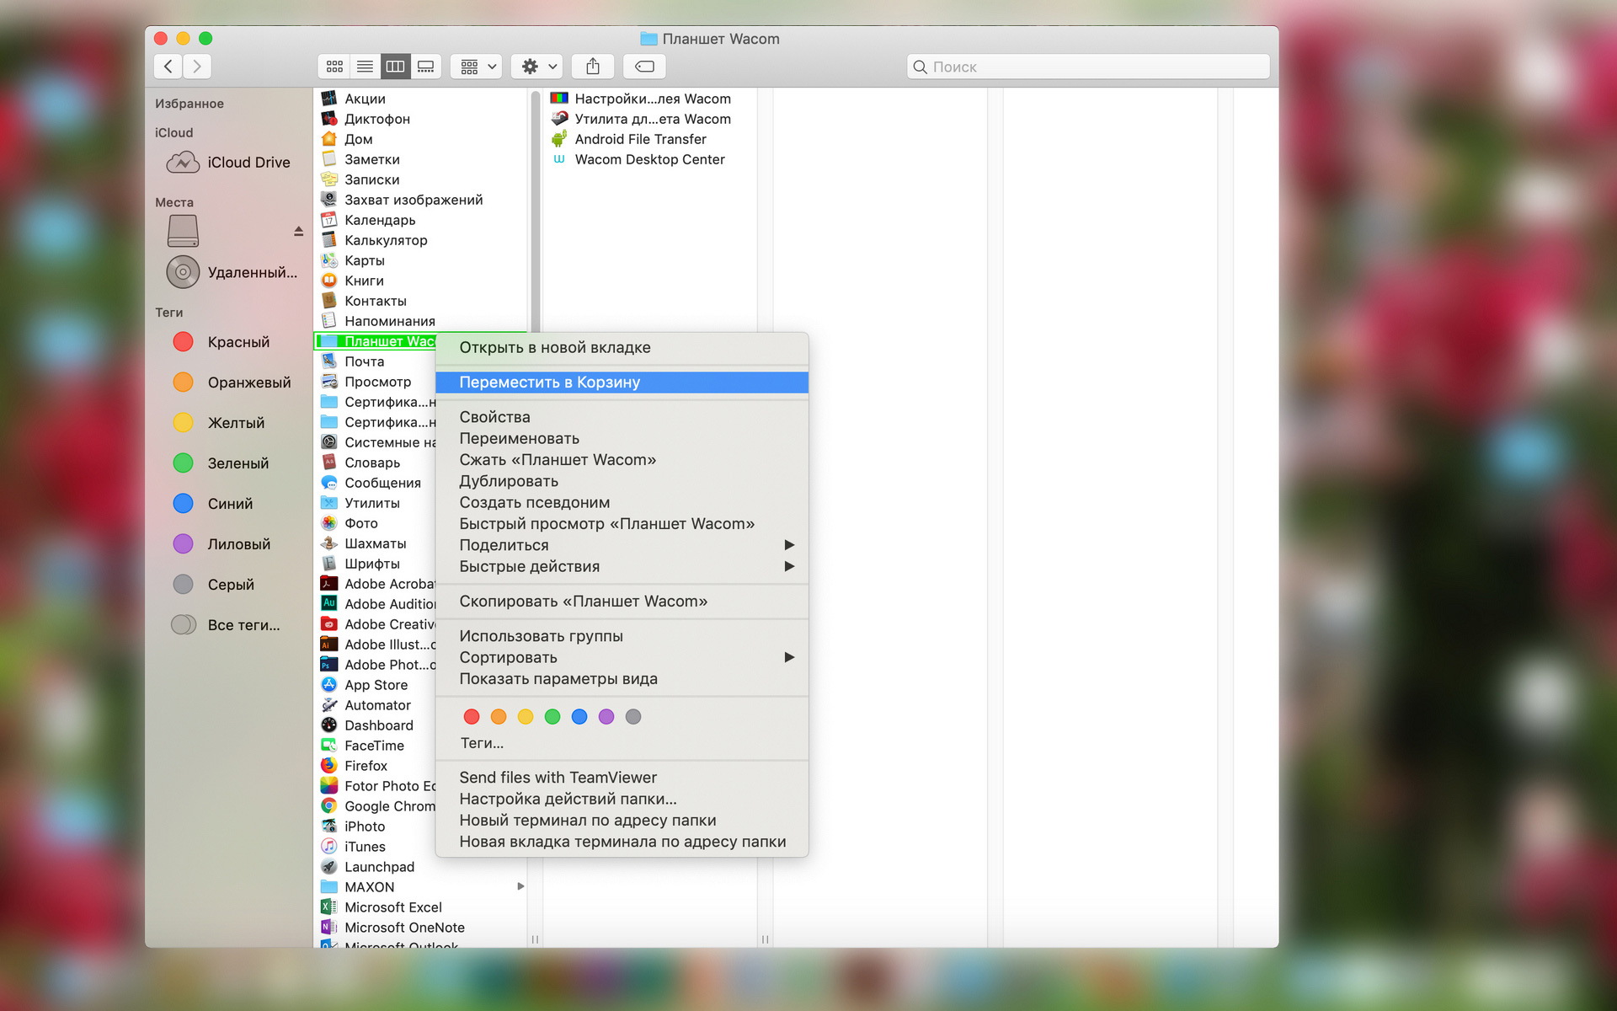The width and height of the screenshot is (1617, 1011).
Task: Choose Переместить в Корзину
Action: [x=622, y=382]
